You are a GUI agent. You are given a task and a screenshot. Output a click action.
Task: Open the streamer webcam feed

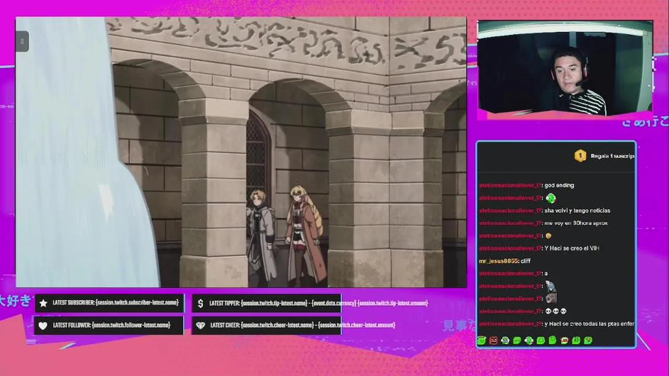click(x=565, y=67)
